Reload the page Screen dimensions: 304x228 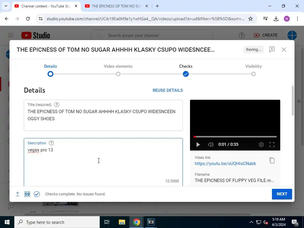pyautogui.click(x=28, y=19)
